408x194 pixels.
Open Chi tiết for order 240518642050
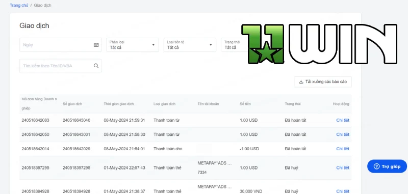tap(343, 134)
